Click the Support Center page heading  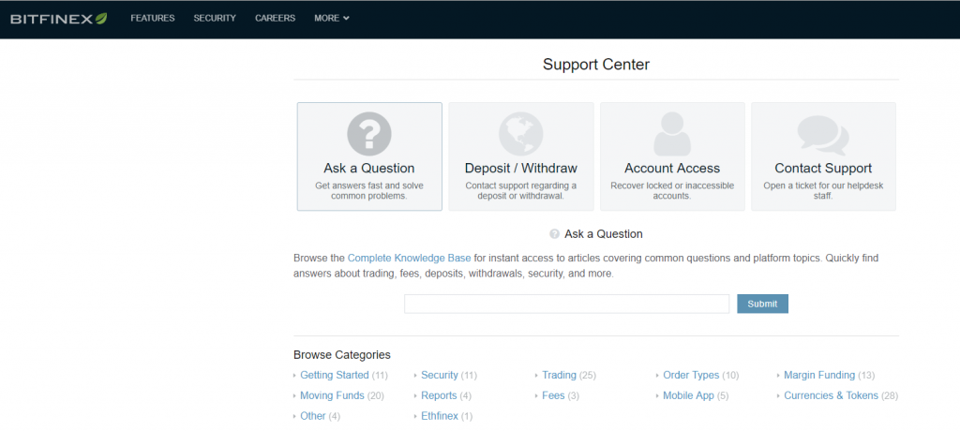coord(595,65)
